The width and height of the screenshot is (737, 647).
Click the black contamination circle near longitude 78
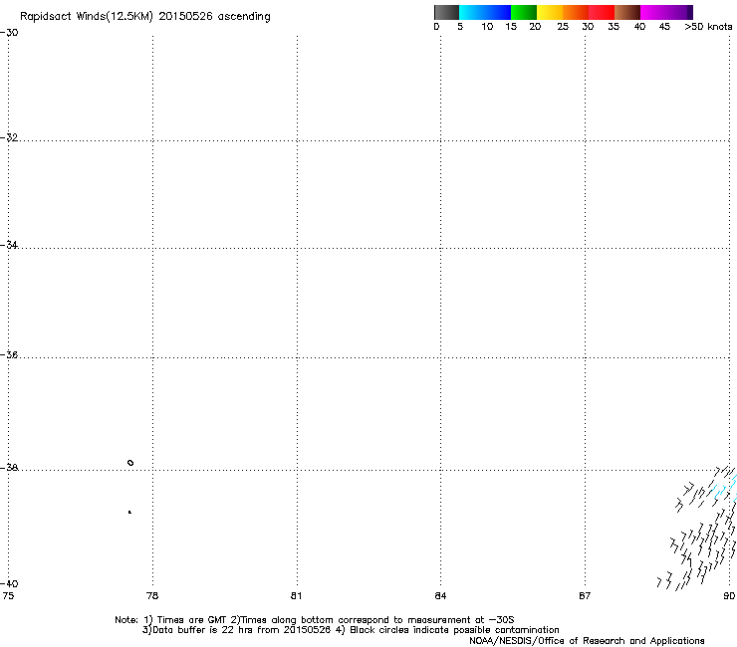tap(130, 463)
